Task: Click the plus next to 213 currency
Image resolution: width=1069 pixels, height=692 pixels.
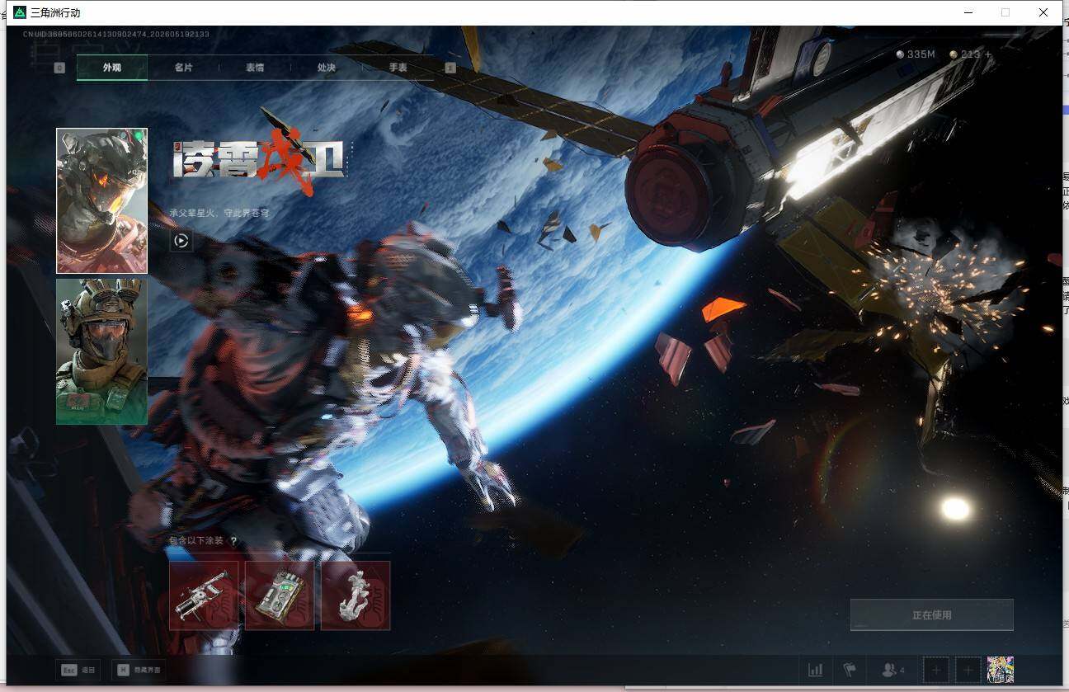Action: click(989, 54)
